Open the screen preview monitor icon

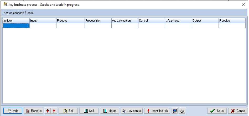174,111
